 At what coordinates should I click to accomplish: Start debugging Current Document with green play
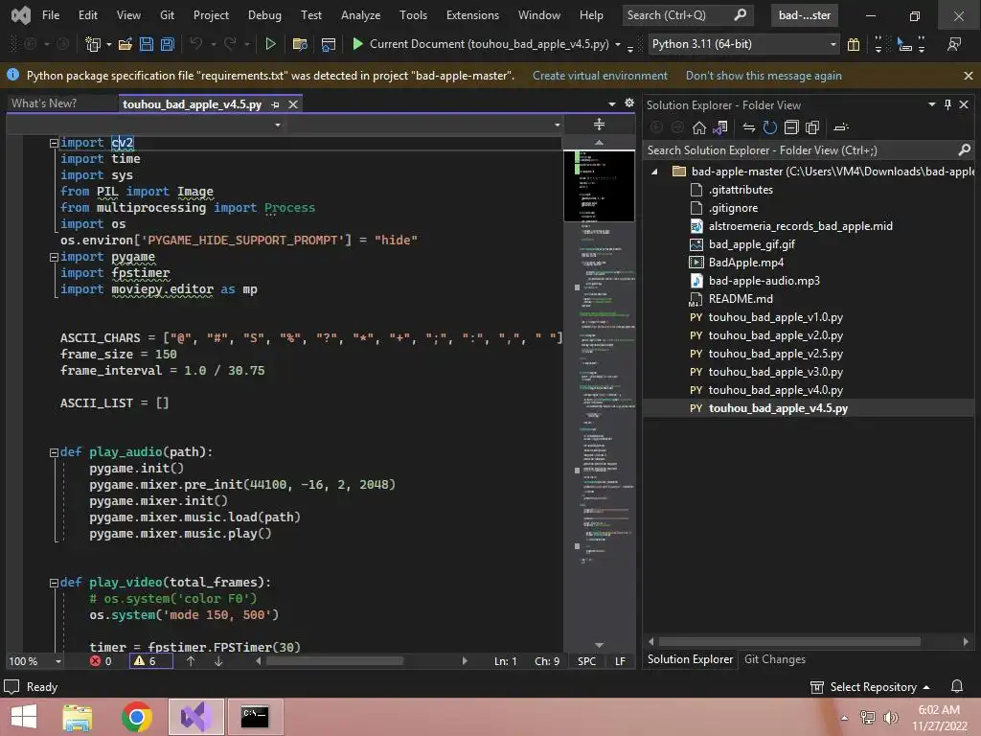pyautogui.click(x=357, y=44)
